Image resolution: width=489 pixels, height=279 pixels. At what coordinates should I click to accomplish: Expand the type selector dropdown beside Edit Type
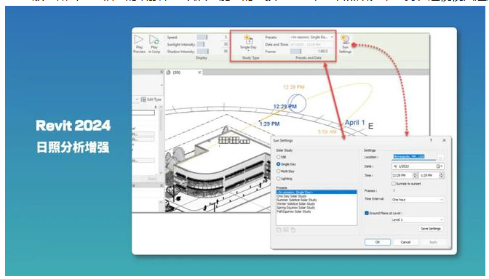137,100
